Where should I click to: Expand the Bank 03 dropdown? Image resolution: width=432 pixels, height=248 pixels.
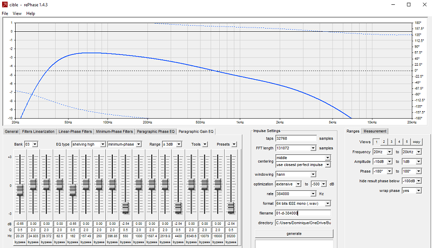tap(35, 144)
